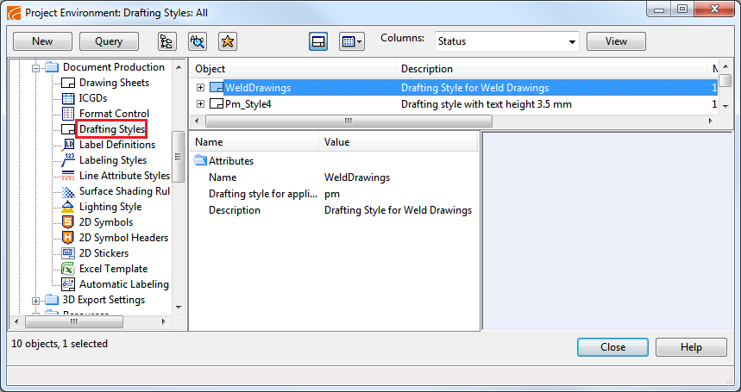
Task: Click the favorites star toolbar icon
Action: pos(227,41)
